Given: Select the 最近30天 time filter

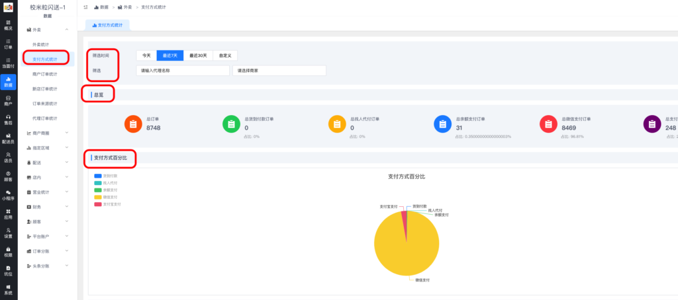Looking at the screenshot, I should pos(198,56).
